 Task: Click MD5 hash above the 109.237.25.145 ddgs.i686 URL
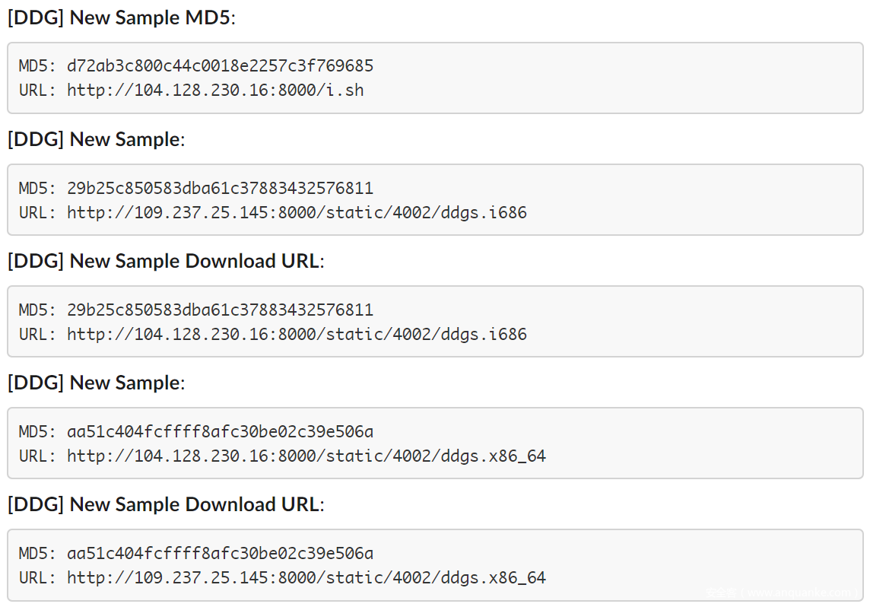click(221, 188)
